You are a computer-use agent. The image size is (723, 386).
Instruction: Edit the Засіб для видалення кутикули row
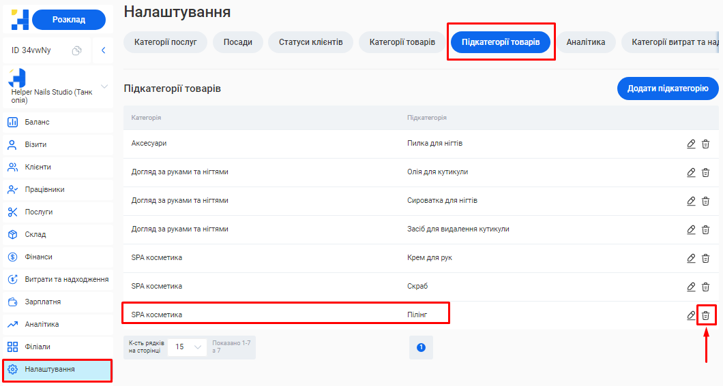(691, 229)
